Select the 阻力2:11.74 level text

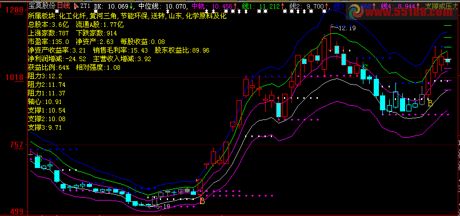(x=47, y=85)
